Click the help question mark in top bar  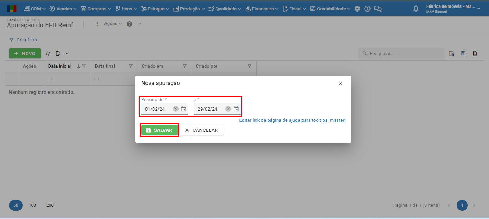[x=367, y=9]
